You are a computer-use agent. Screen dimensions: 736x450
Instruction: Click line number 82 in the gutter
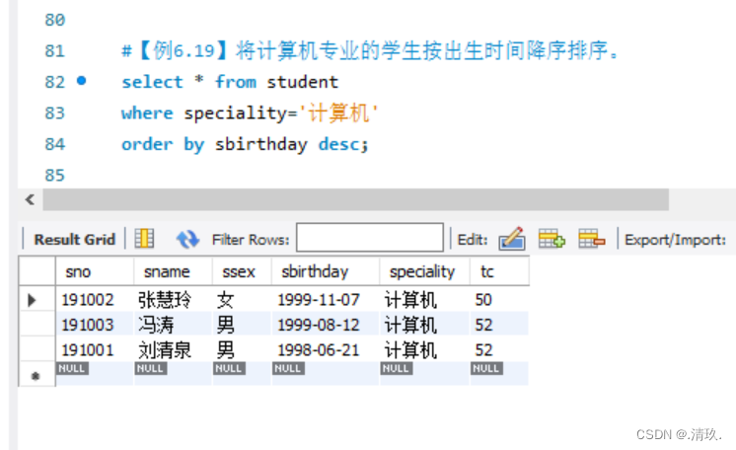55,82
